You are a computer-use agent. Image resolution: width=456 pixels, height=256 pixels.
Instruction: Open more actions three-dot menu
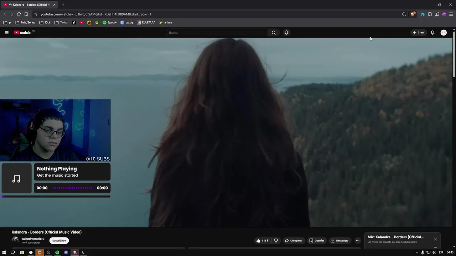tap(358, 241)
